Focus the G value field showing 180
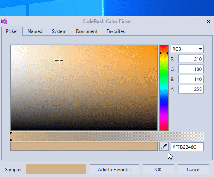The height and width of the screenshot is (177, 214). pyautogui.click(x=191, y=69)
